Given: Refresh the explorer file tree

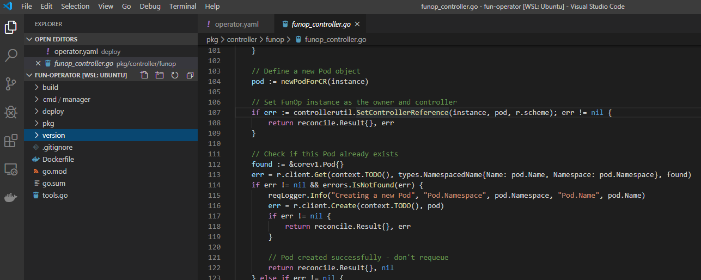Looking at the screenshot, I should 175,75.
